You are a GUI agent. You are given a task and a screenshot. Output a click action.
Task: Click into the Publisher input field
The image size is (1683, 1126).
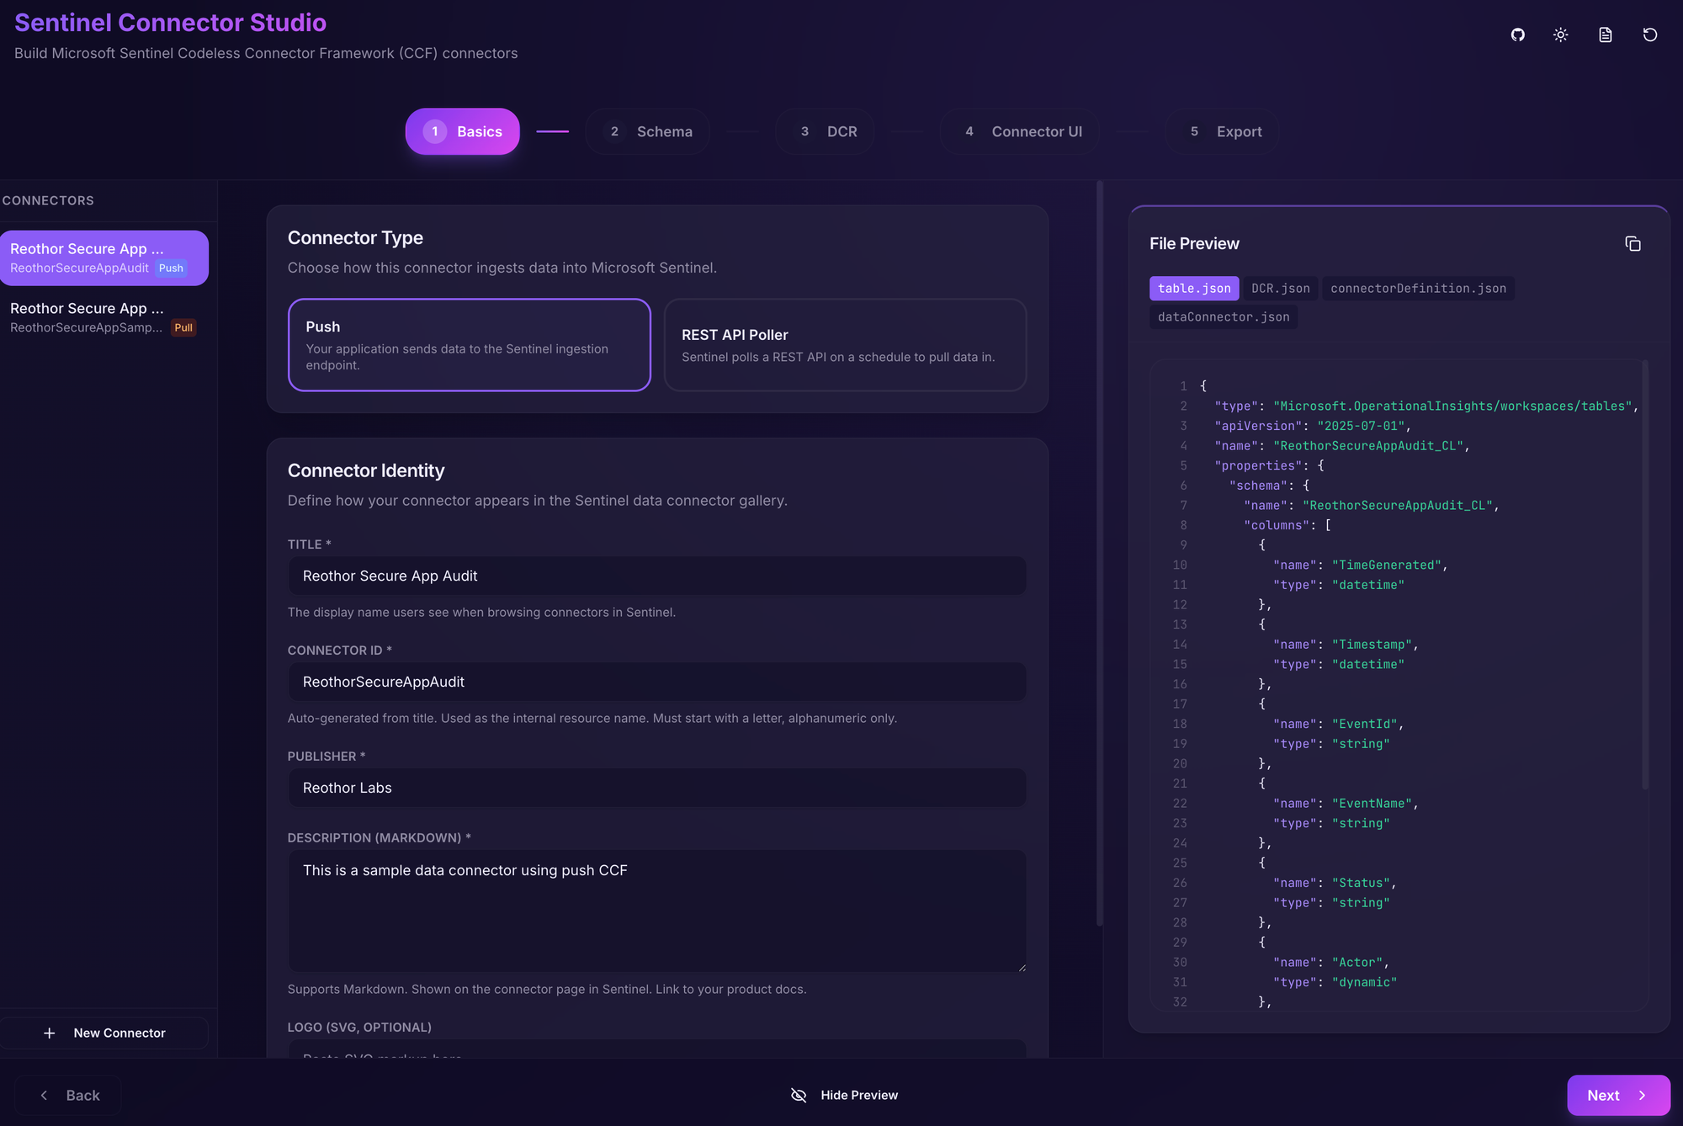tap(656, 788)
